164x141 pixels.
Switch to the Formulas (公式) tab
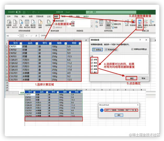pyautogui.click(x=49, y=17)
